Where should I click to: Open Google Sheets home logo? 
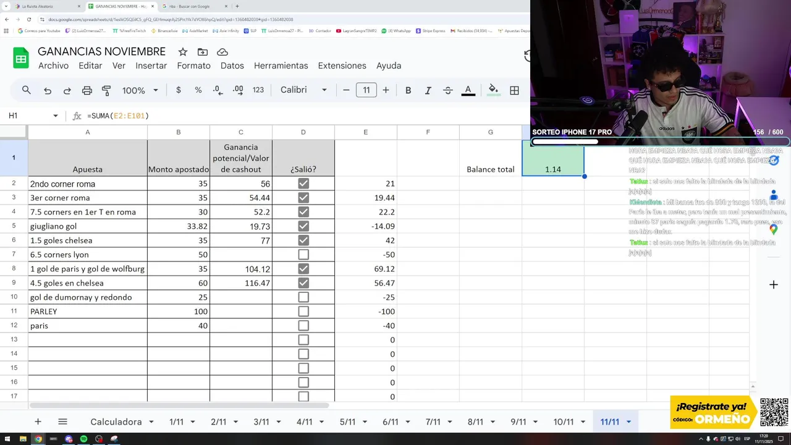tap(21, 58)
